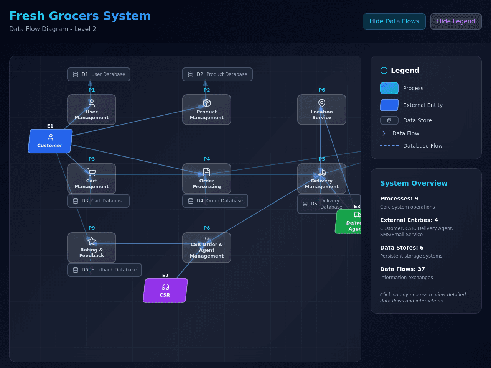The width and height of the screenshot is (491, 368).
Task: Click the Database Flow legend label
Action: coord(423,146)
